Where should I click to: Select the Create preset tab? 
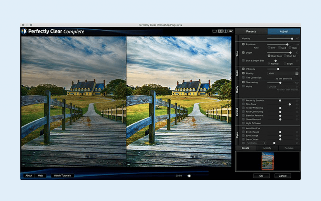[x=246, y=148]
